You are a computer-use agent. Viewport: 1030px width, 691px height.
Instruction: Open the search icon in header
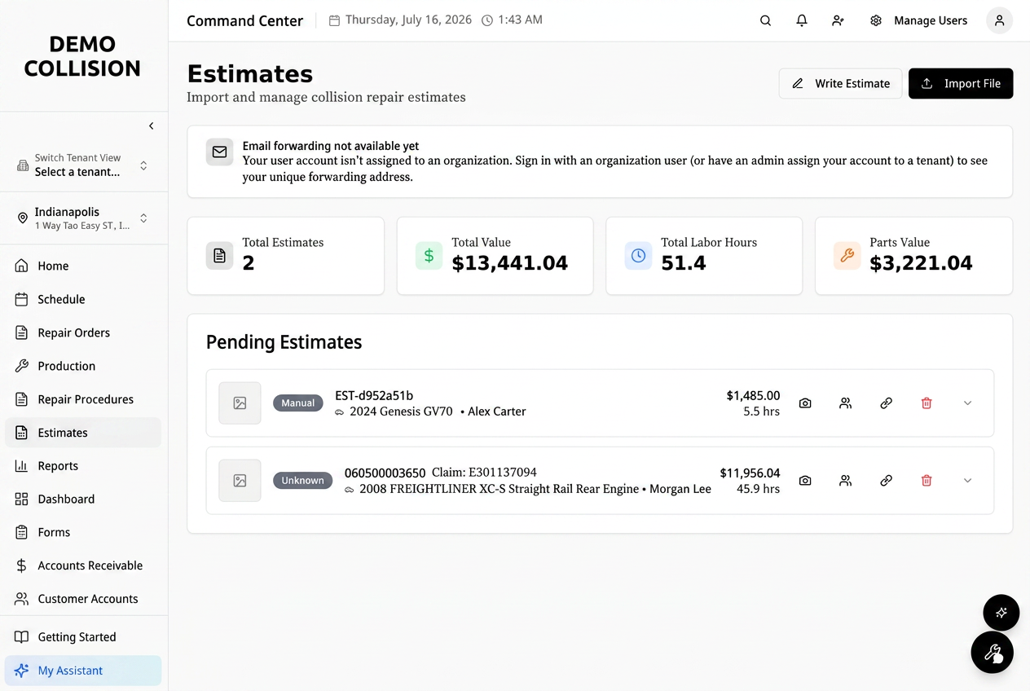tap(765, 20)
